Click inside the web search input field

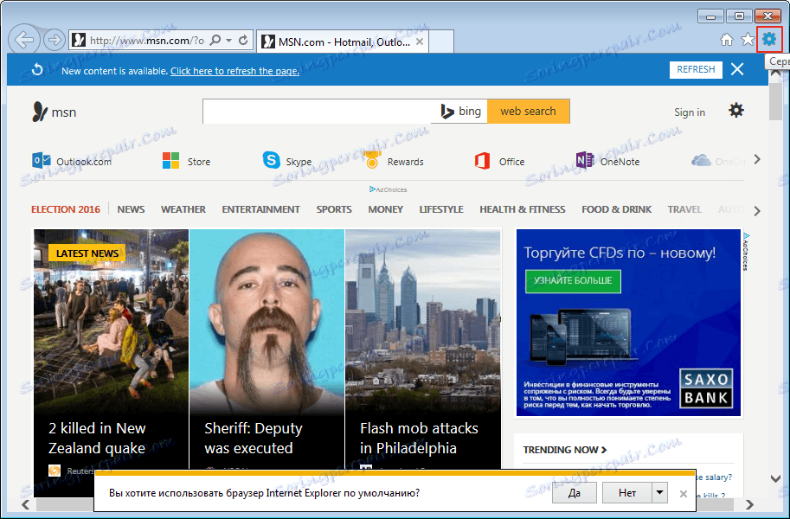point(320,111)
